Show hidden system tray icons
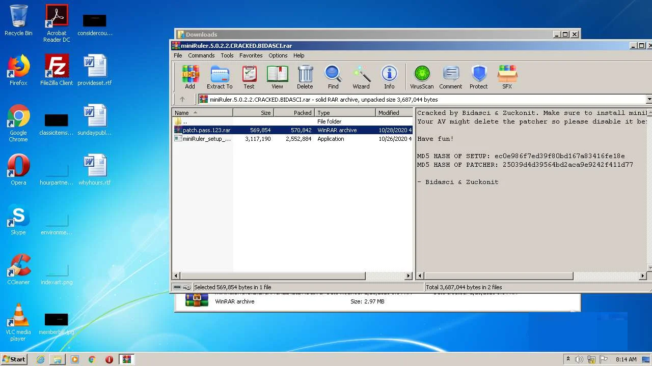This screenshot has height=366, width=652. click(x=568, y=359)
